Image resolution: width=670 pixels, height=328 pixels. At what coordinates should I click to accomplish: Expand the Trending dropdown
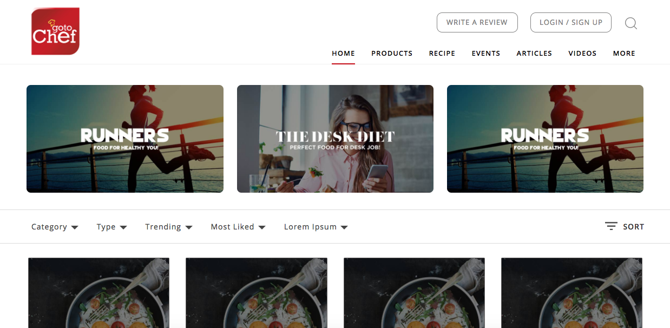click(x=169, y=227)
